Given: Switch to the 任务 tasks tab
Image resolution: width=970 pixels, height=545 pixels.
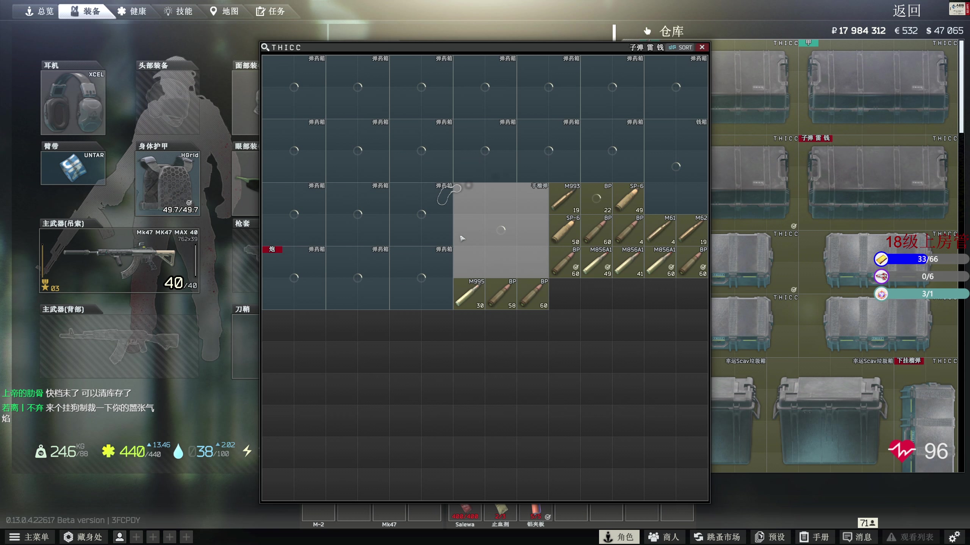Looking at the screenshot, I should coord(271,11).
